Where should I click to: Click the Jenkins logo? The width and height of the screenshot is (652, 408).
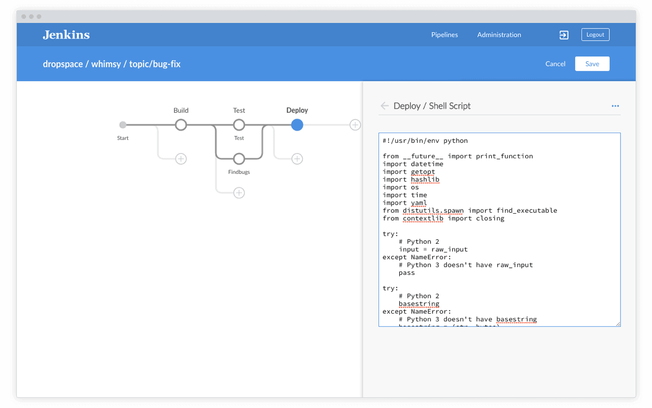(x=66, y=35)
